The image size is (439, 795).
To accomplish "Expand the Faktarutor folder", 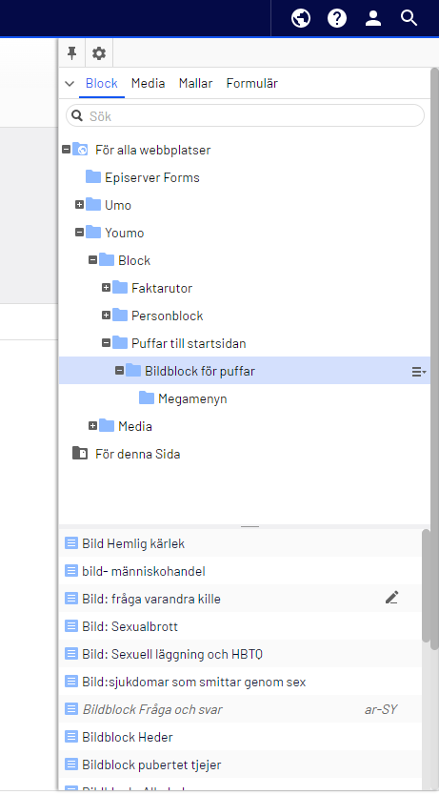I will [106, 288].
